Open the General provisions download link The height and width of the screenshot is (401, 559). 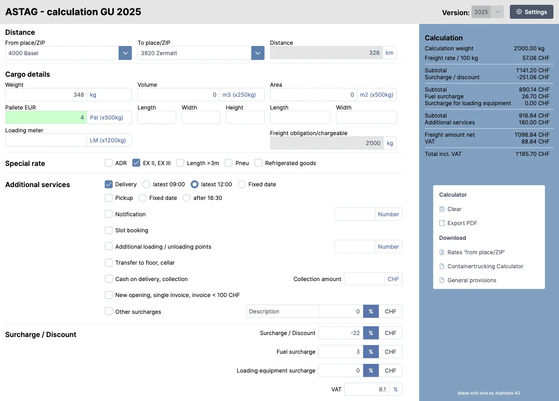point(471,280)
